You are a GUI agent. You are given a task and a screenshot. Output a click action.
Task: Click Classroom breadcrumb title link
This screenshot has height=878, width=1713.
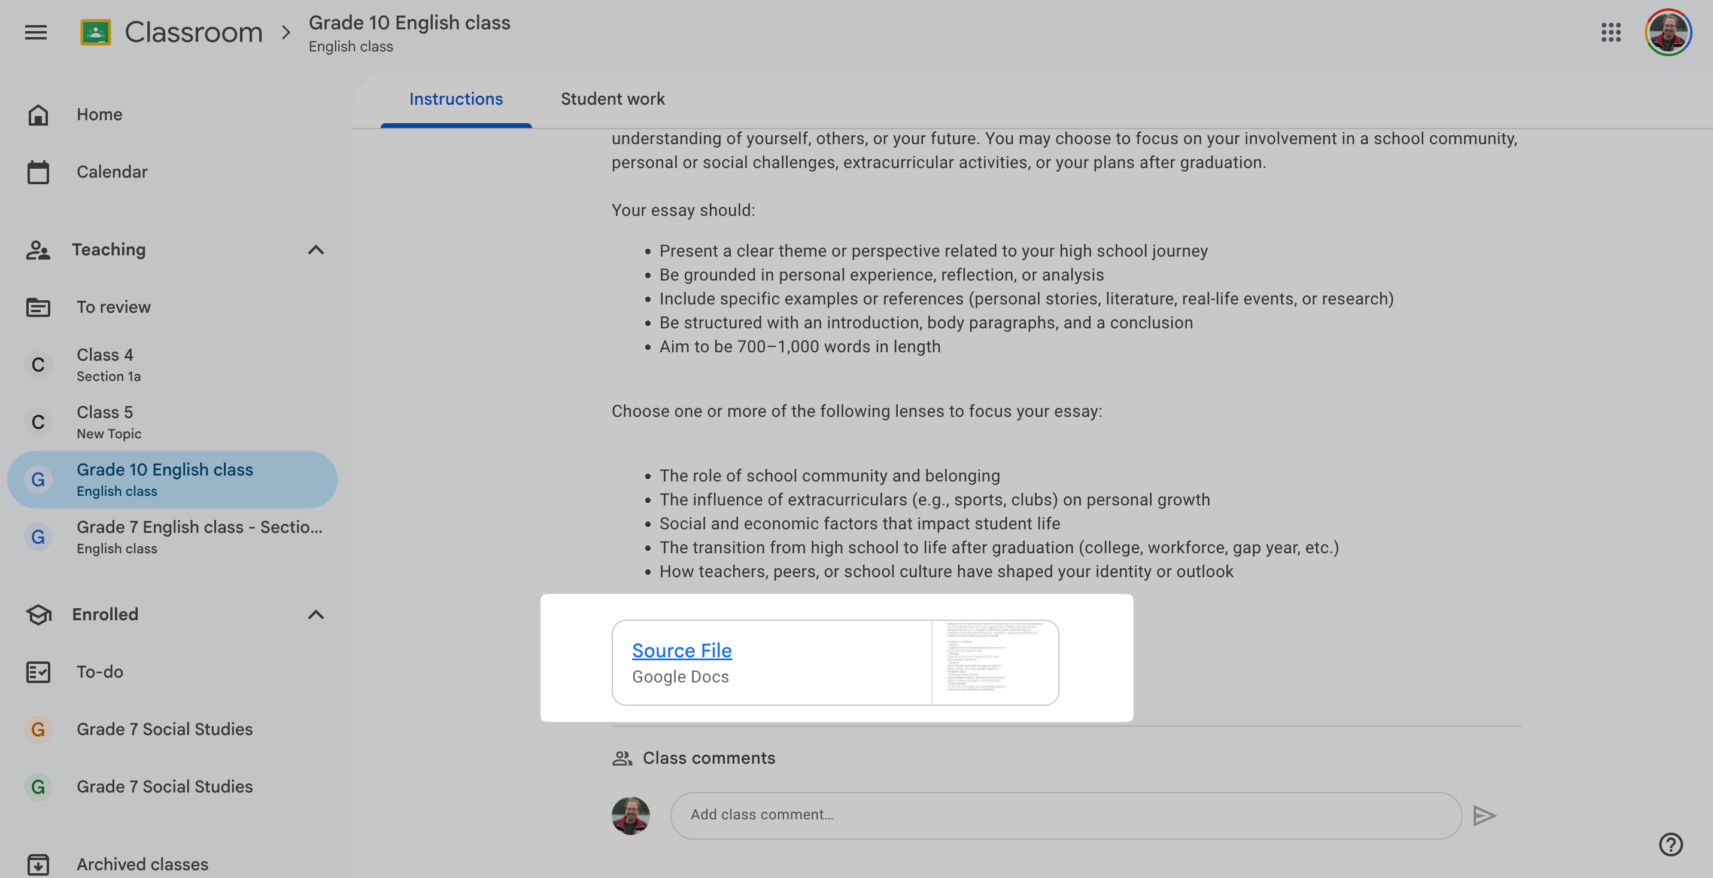(x=193, y=32)
